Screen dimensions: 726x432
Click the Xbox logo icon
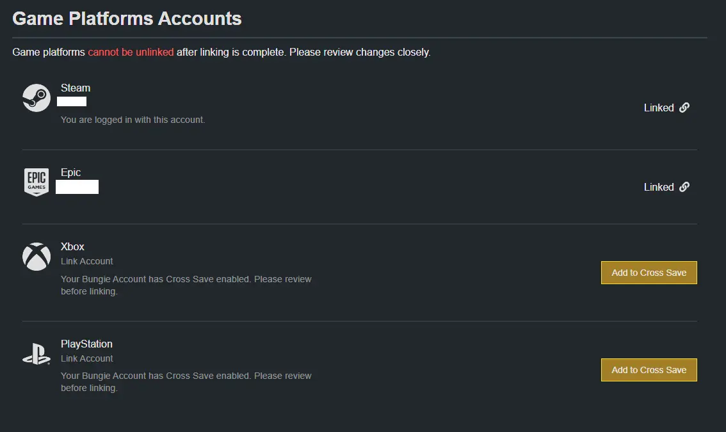tap(36, 257)
